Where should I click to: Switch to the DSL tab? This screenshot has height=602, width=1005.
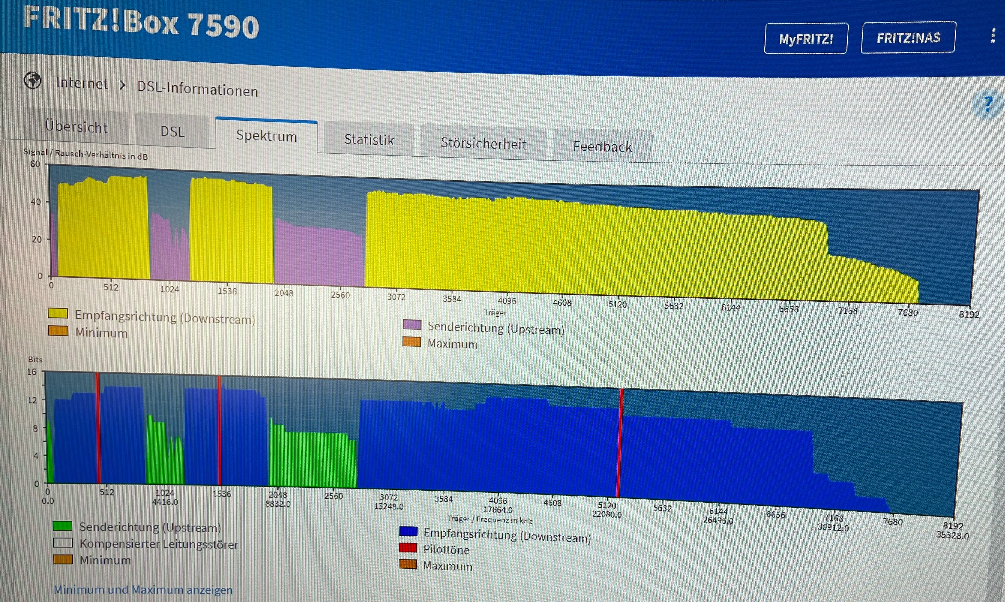point(172,131)
